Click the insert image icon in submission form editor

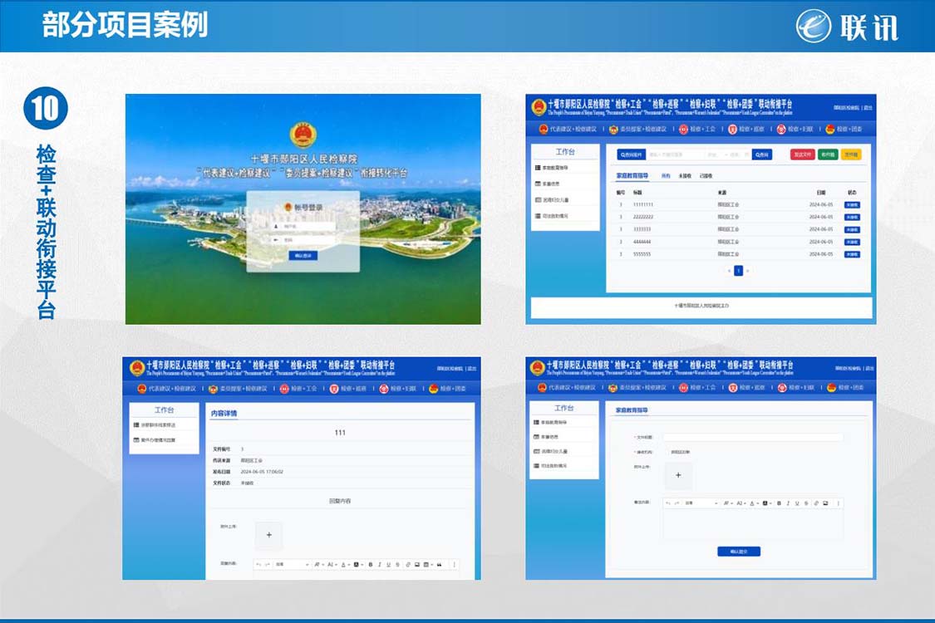[x=825, y=503]
